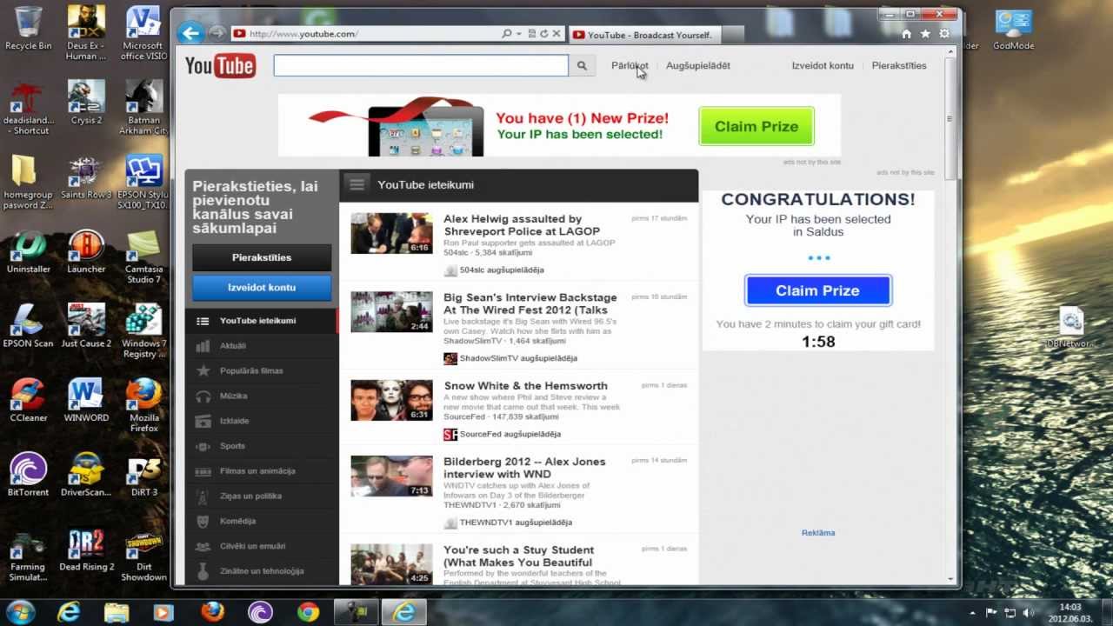Open Just Cause 2 desktop icon
This screenshot has width=1113, height=626.
[x=86, y=326]
